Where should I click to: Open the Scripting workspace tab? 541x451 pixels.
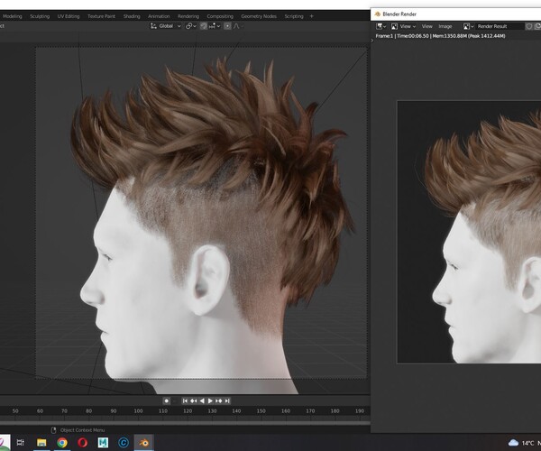pyautogui.click(x=294, y=16)
